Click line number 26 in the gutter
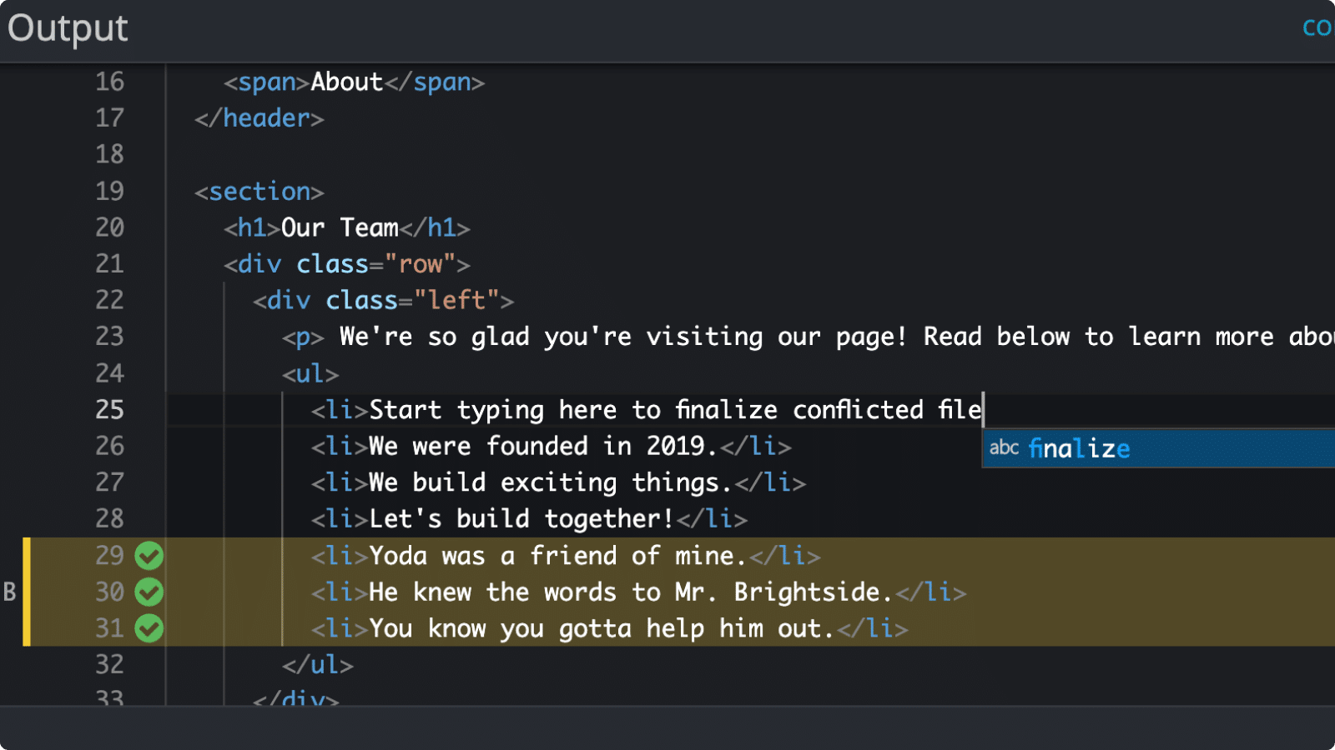 109,446
